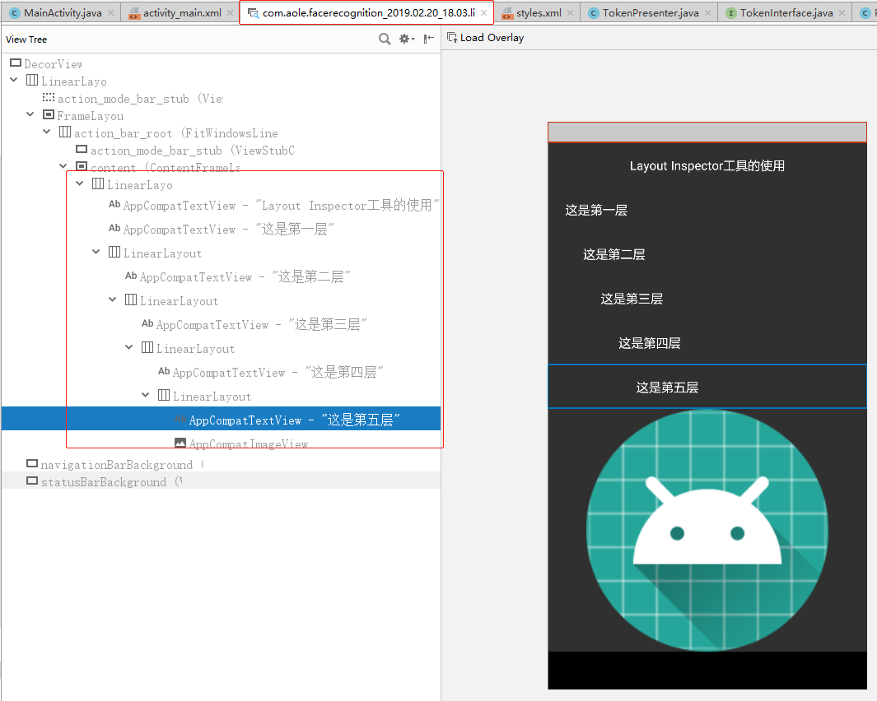Collapse the FrameLayout node chevron
877x701 pixels.
point(30,114)
